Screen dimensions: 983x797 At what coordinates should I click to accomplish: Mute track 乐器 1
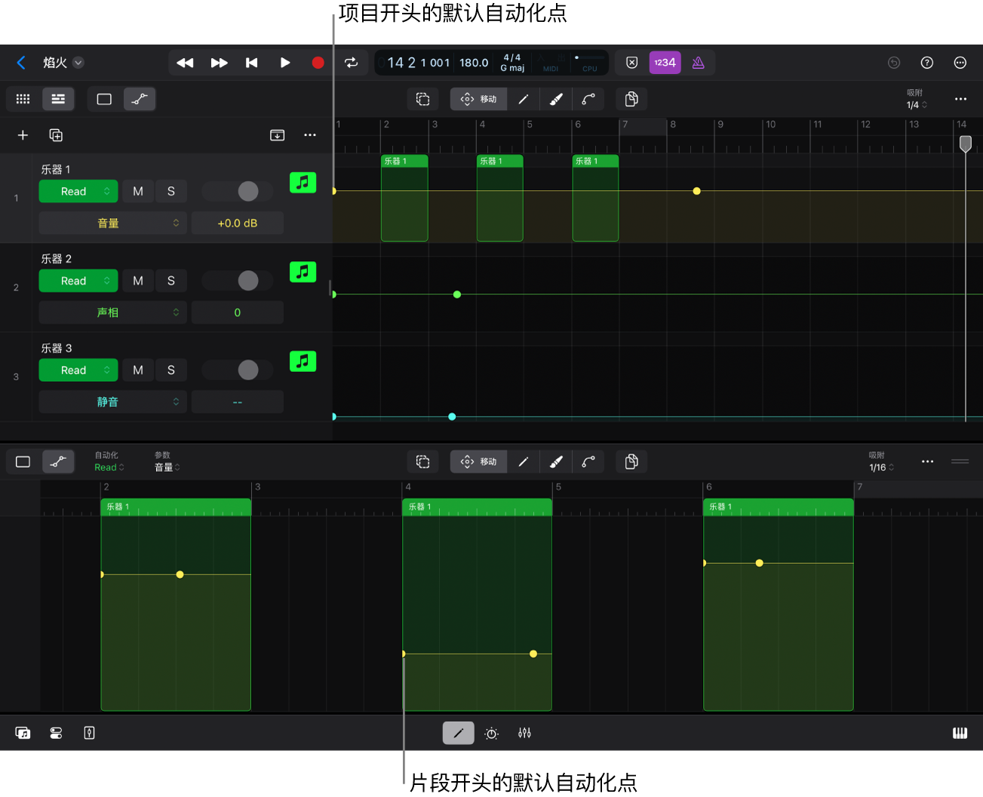point(138,192)
